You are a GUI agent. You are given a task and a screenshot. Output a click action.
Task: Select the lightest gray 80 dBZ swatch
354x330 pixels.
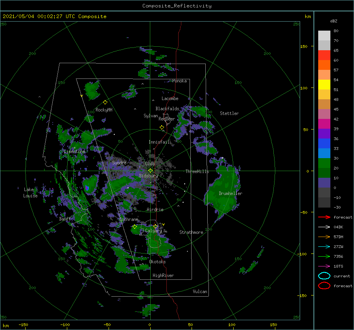324,35
